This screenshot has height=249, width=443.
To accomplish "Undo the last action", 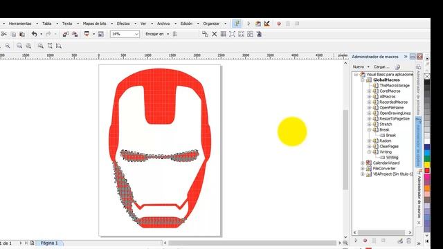I will tap(34, 34).
